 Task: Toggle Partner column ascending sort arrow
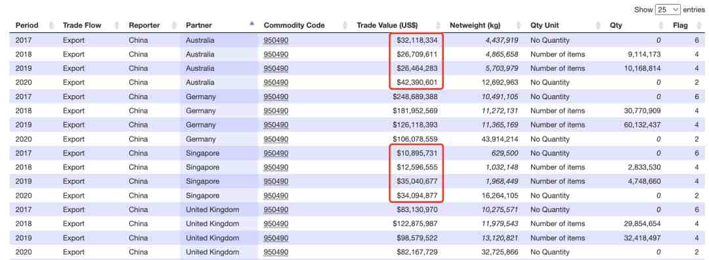[252, 24]
